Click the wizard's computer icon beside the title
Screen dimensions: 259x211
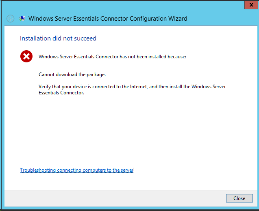[x=22, y=19]
